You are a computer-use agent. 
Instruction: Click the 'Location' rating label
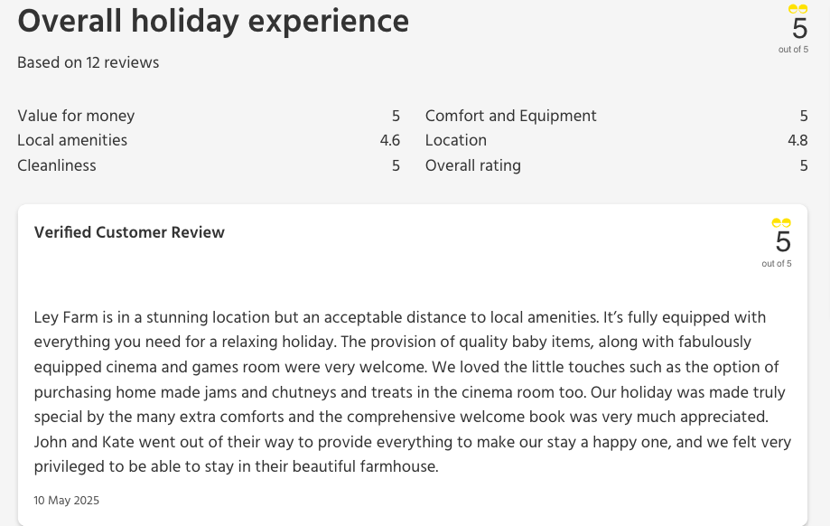(x=456, y=140)
